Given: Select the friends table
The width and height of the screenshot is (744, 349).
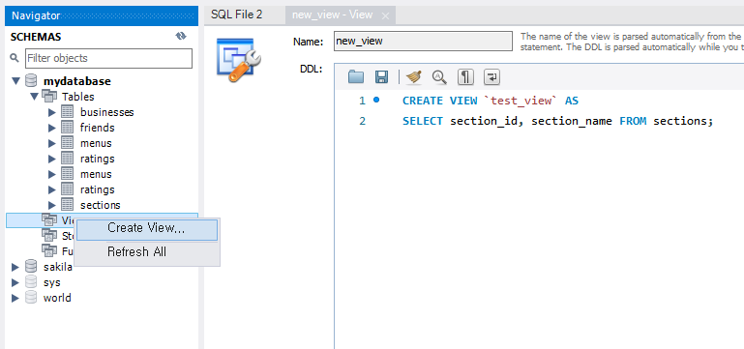Looking at the screenshot, I should click(98, 128).
